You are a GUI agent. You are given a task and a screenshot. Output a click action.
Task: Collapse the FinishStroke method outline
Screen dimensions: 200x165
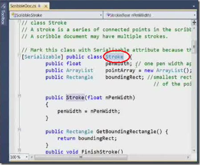click(19, 150)
